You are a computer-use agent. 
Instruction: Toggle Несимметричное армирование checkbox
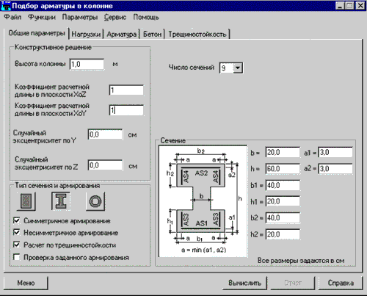click(17, 232)
